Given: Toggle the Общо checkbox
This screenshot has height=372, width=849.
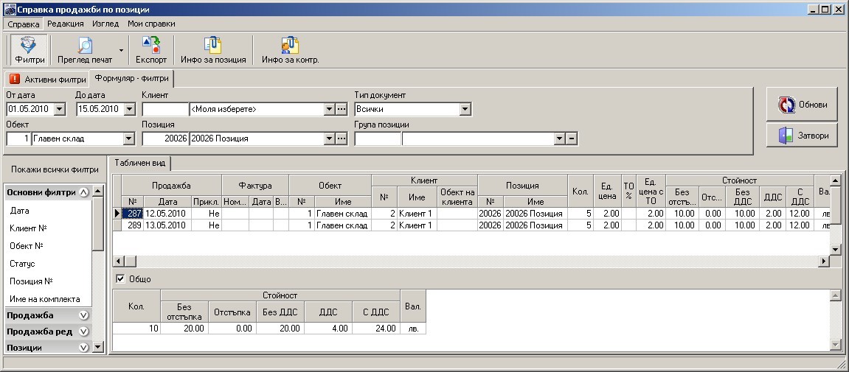Looking at the screenshot, I should click(121, 279).
